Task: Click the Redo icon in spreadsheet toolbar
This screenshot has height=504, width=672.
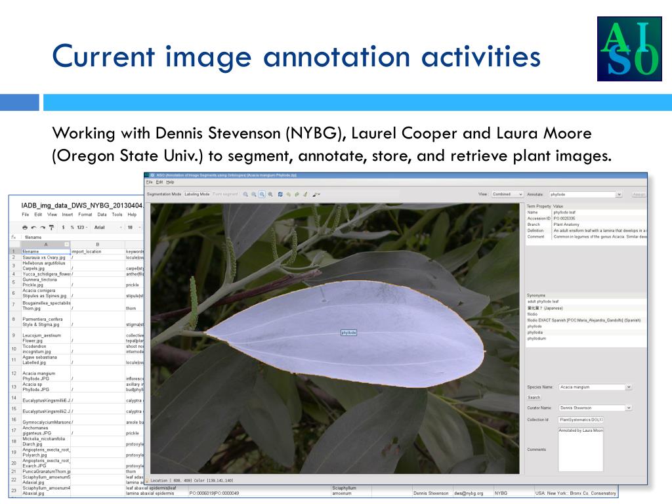Action: (43, 228)
